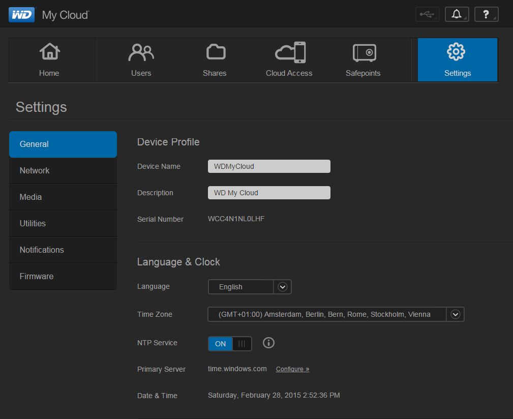Click the Description input field

[269, 193]
